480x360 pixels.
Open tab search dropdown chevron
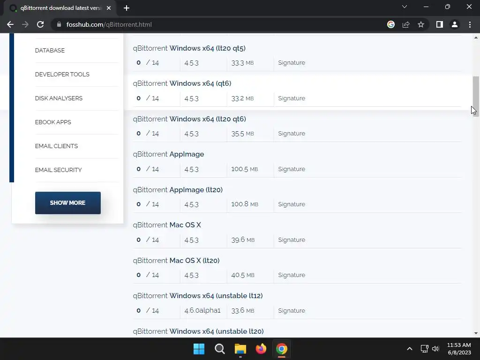(x=405, y=7)
